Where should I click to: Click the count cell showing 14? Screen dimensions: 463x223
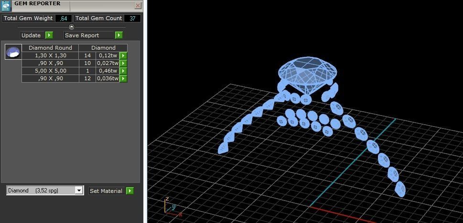pos(87,55)
